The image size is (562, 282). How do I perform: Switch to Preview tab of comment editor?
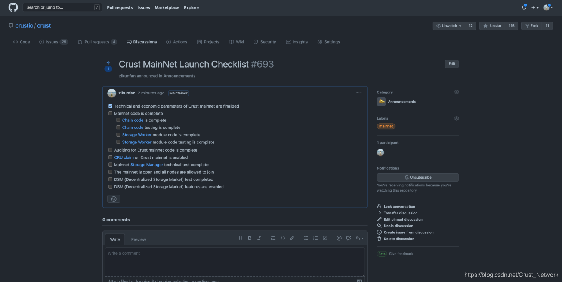[x=138, y=239]
